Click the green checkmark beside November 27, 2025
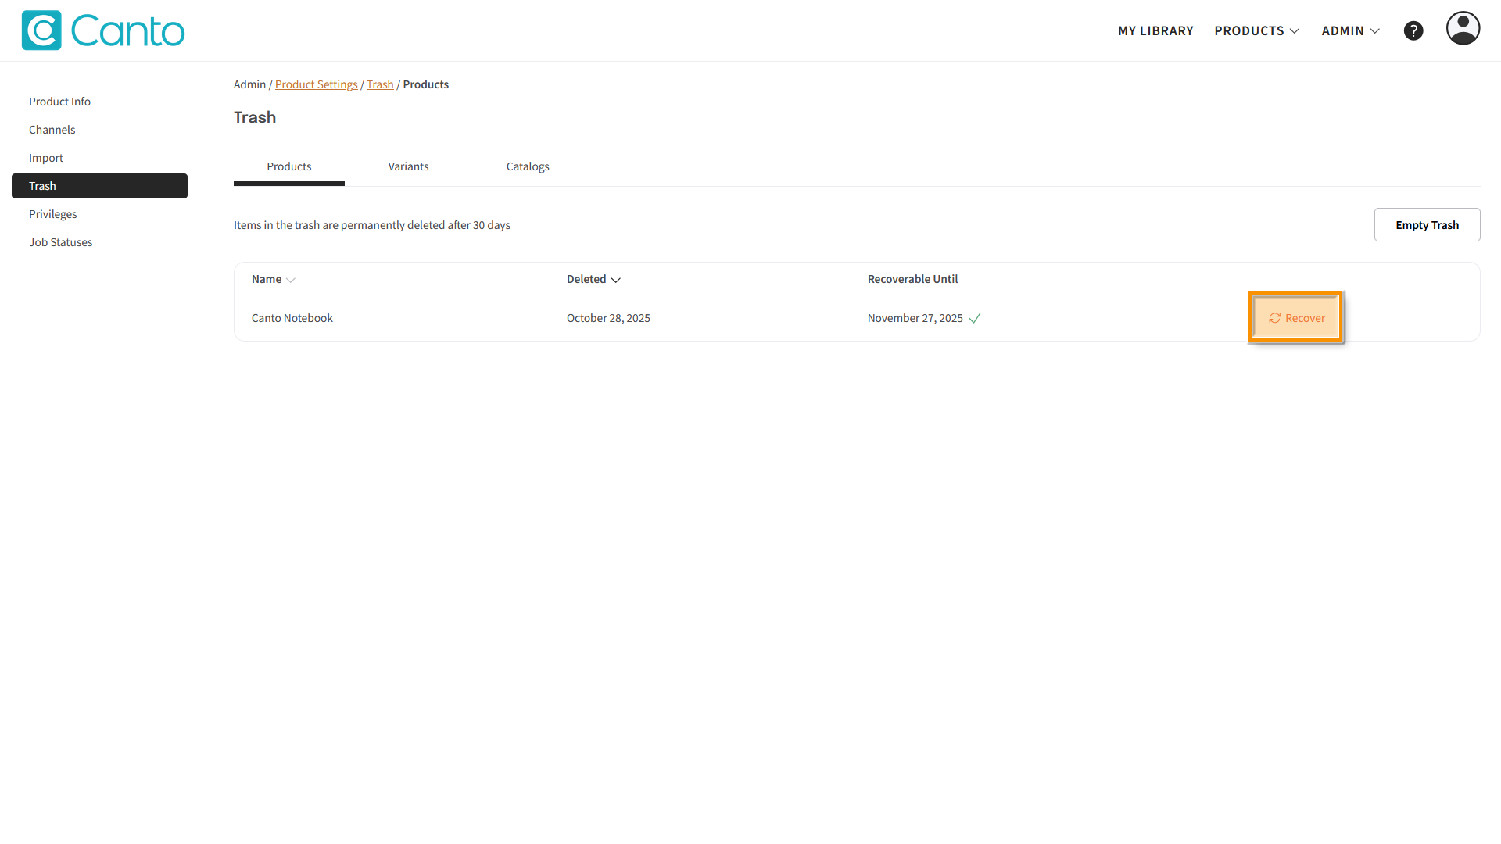This screenshot has width=1501, height=844. point(975,318)
